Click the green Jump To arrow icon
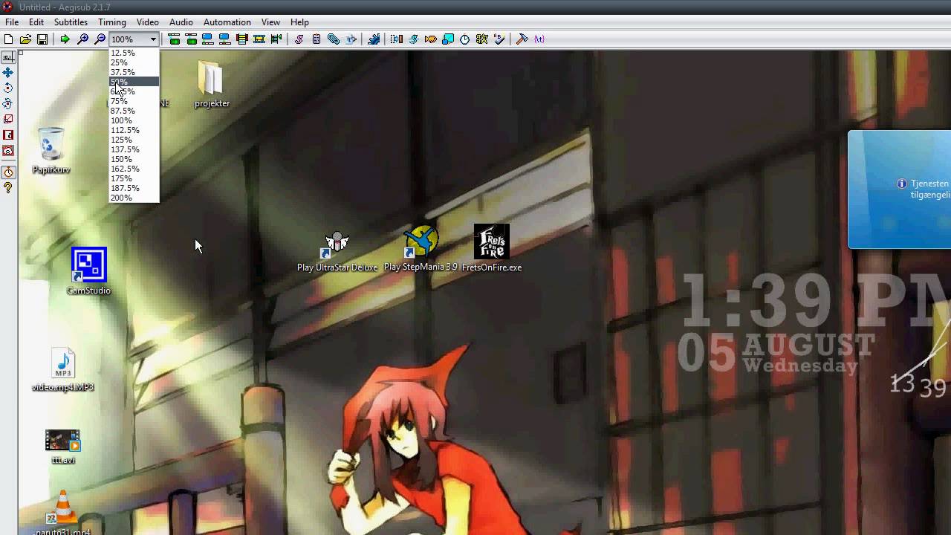Viewport: 951px width, 535px height. point(65,39)
